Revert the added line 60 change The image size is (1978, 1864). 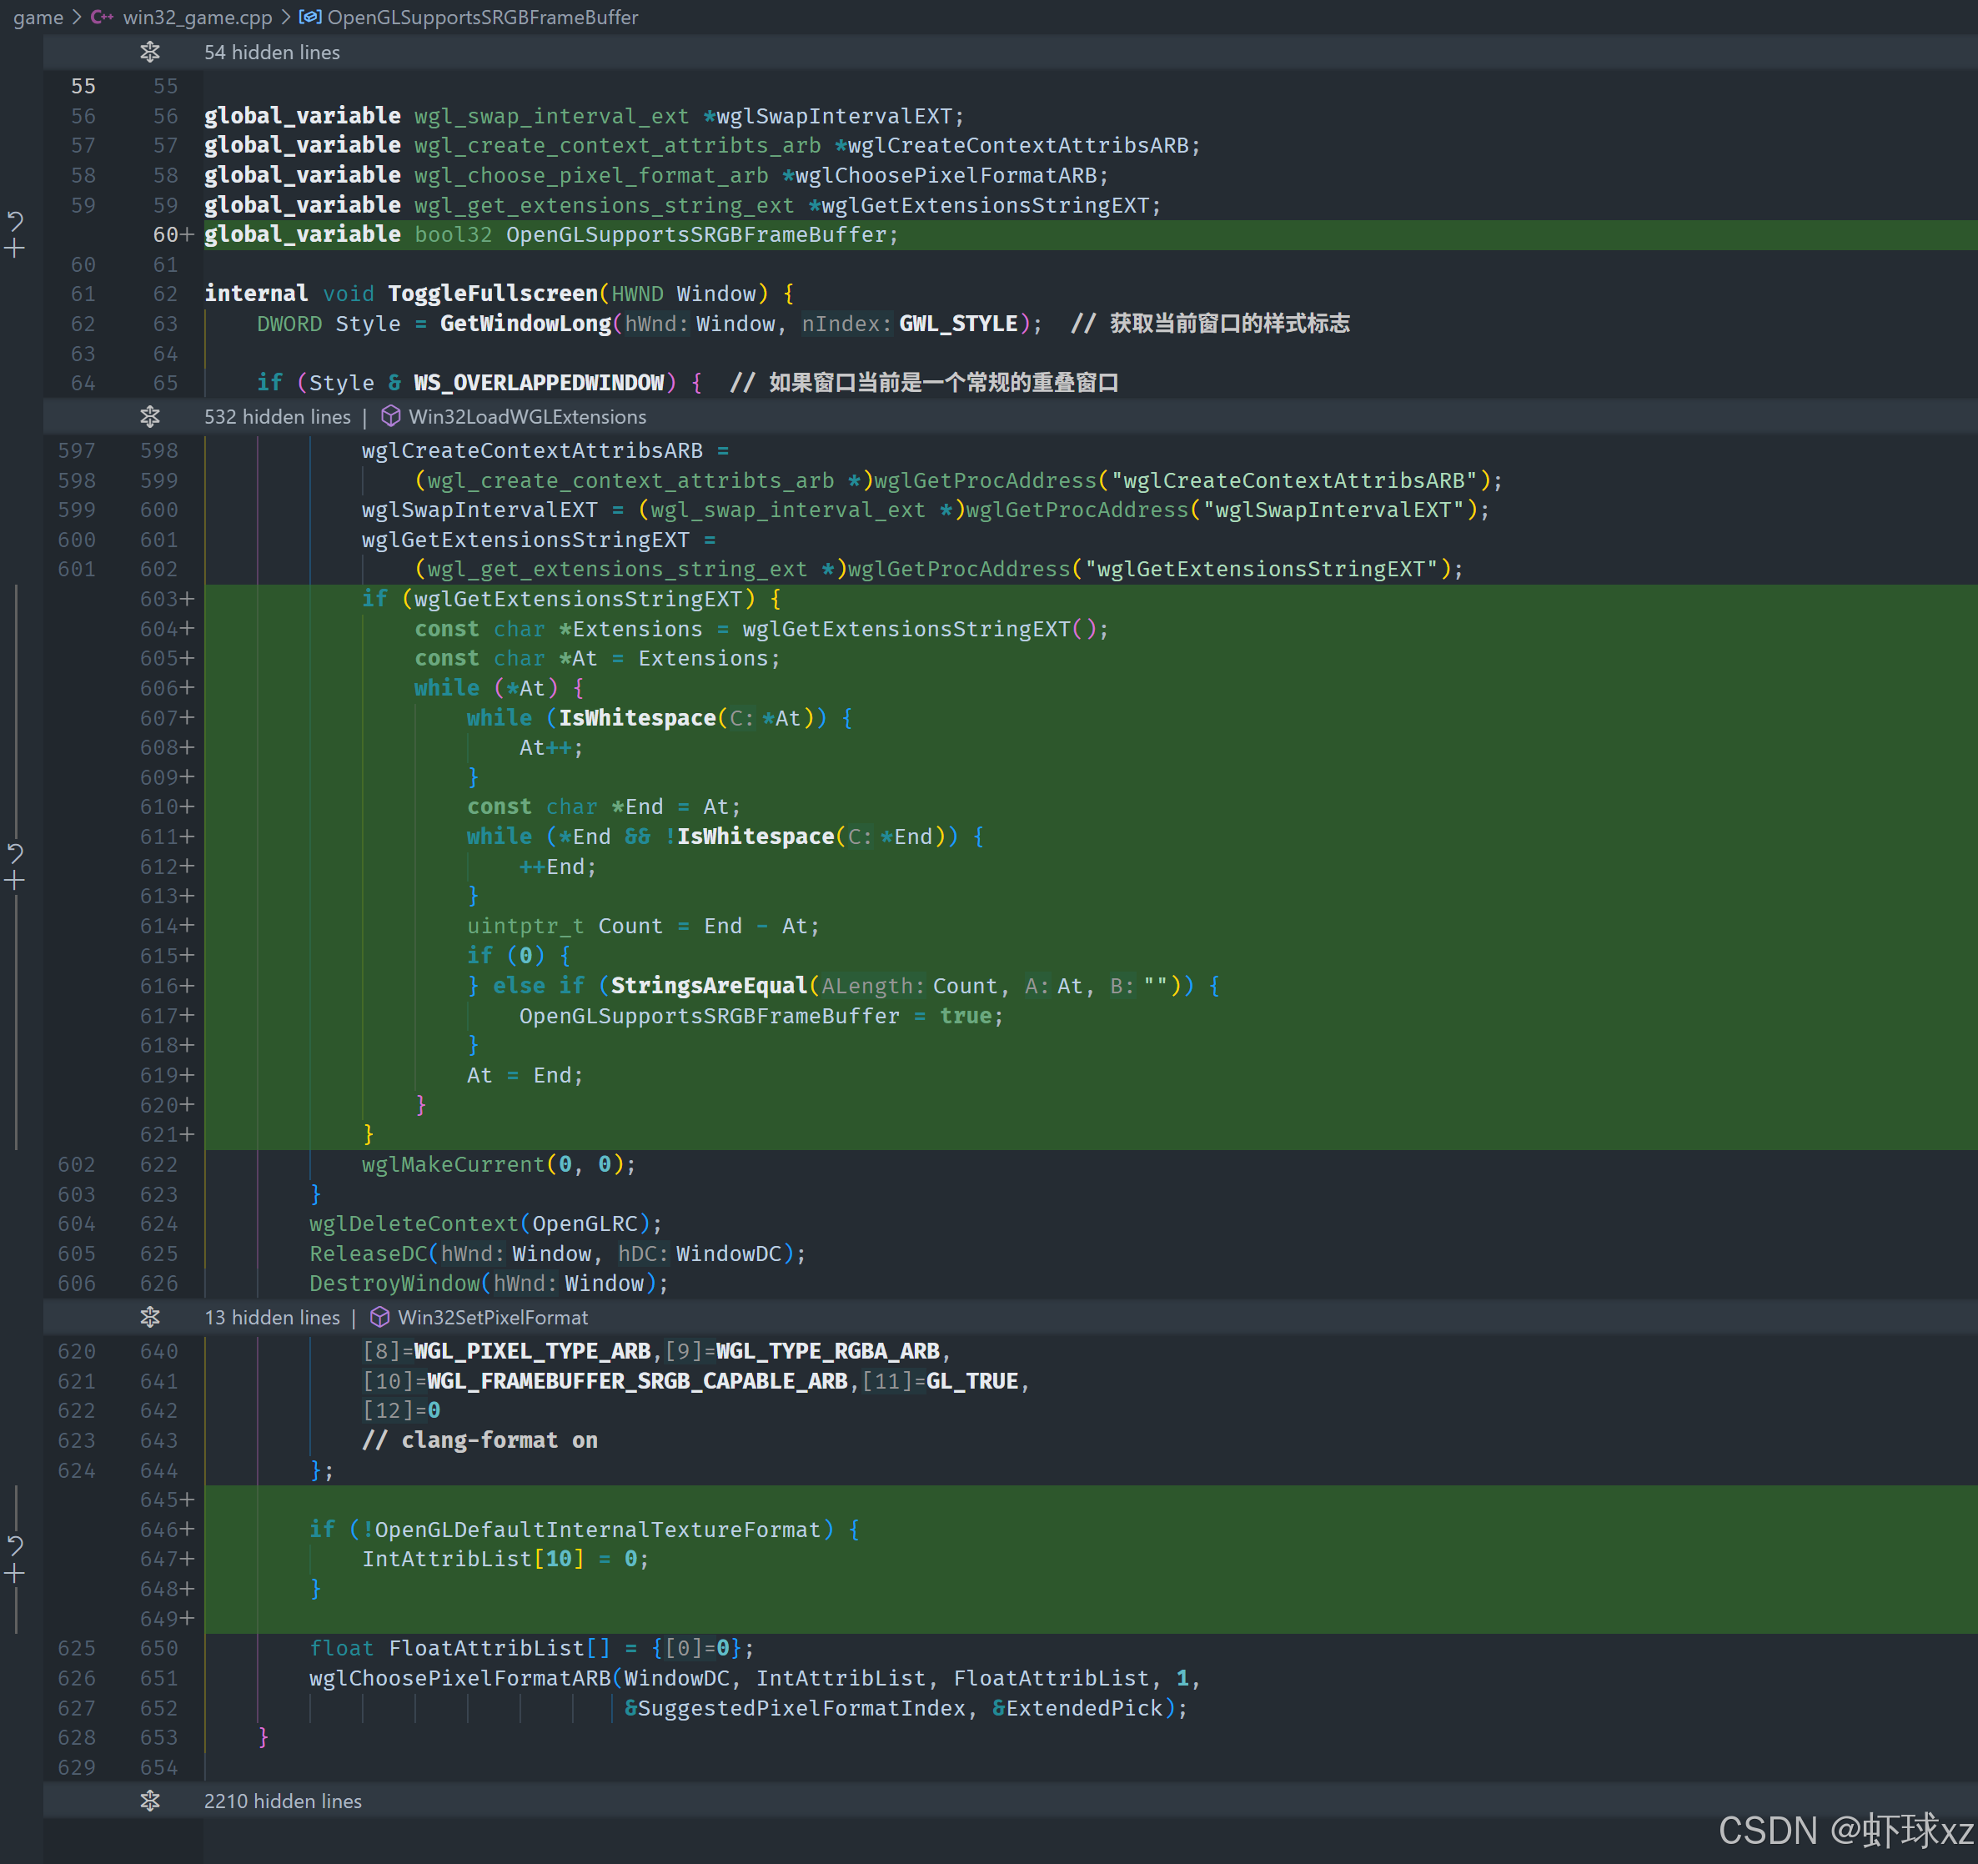(15, 220)
